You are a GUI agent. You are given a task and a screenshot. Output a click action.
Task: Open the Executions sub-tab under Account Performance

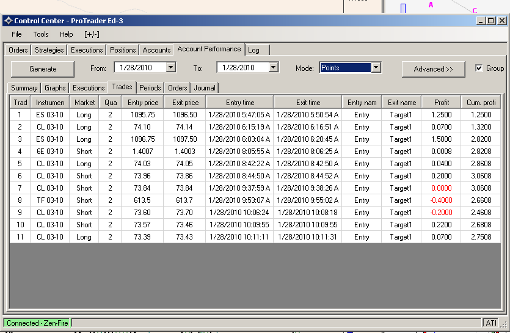coord(89,88)
